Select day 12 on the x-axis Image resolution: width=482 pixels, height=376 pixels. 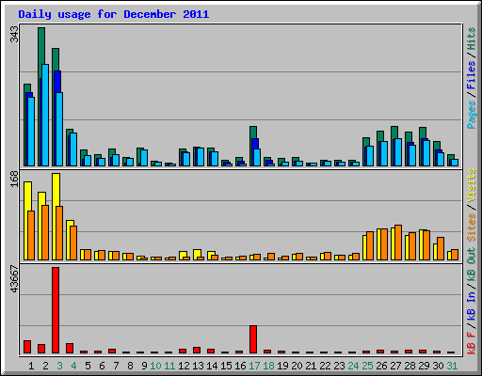pos(184,366)
